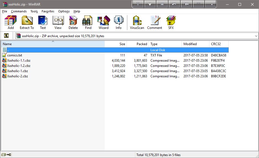
Task: Click the comics.txt file icon
Action: tap(4, 55)
